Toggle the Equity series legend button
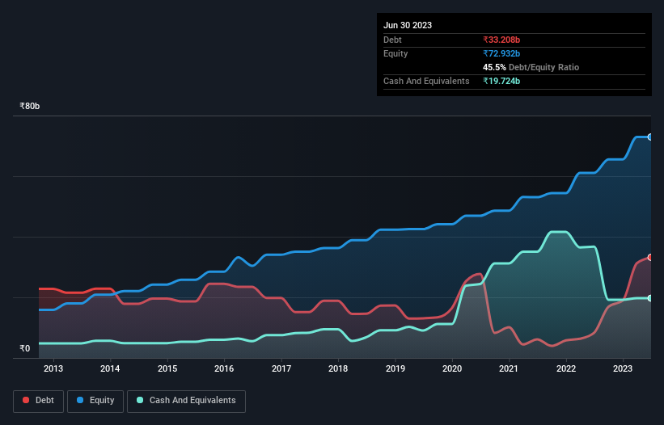Image resolution: width=664 pixels, height=425 pixels. 95,401
